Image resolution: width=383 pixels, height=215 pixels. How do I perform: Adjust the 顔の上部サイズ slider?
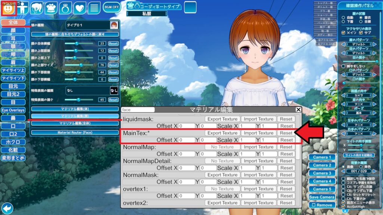coord(80,65)
